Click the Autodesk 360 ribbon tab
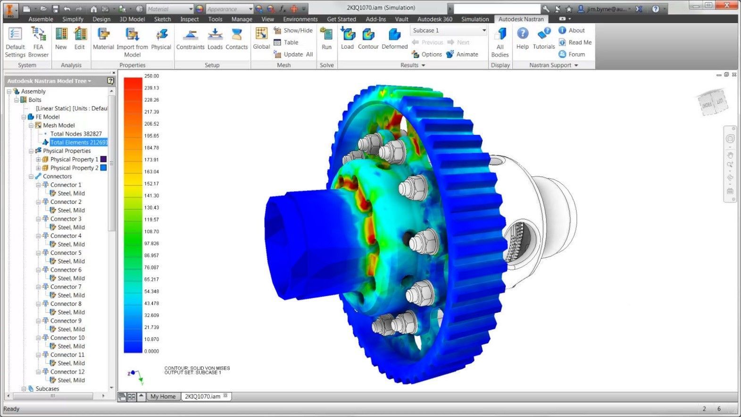This screenshot has height=417, width=741. click(x=434, y=19)
